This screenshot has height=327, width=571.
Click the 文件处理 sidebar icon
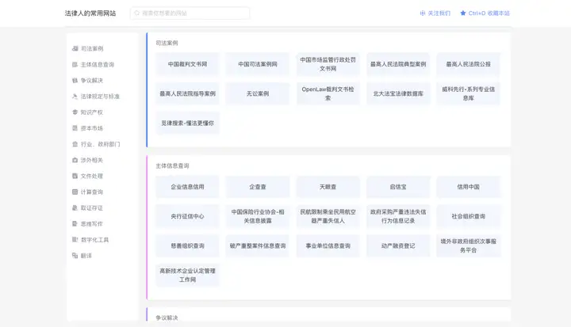tap(75, 176)
